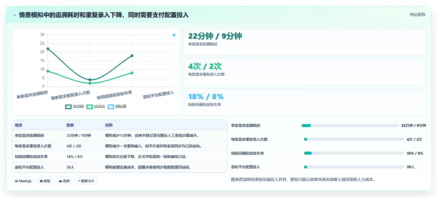Click the 对比矩阵 label in header

(417, 15)
